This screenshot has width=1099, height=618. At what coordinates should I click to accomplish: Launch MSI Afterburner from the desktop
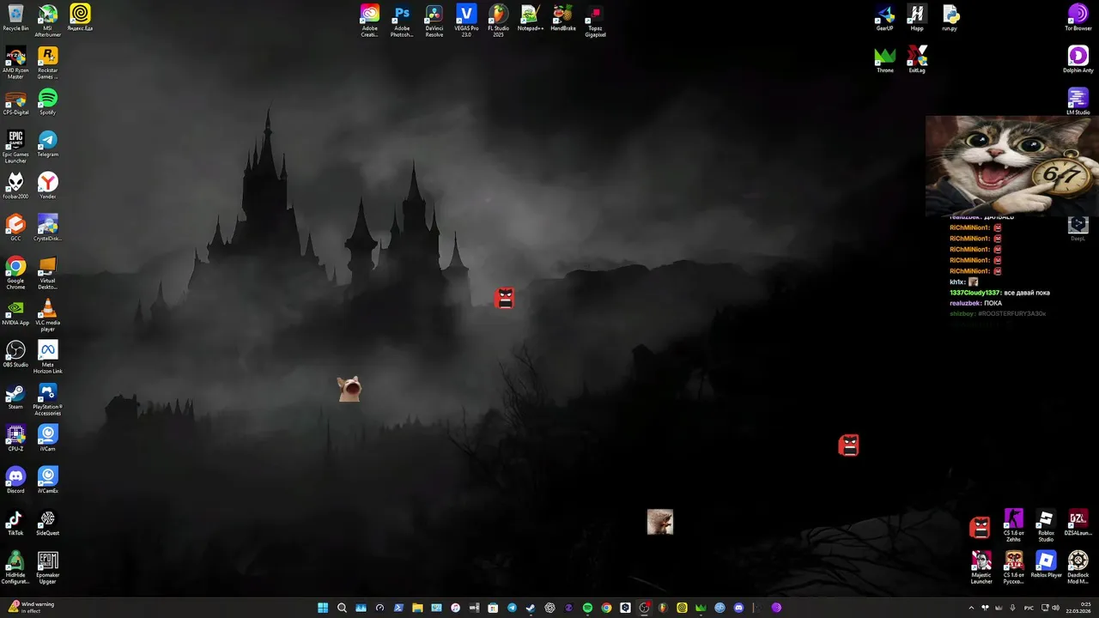48,21
